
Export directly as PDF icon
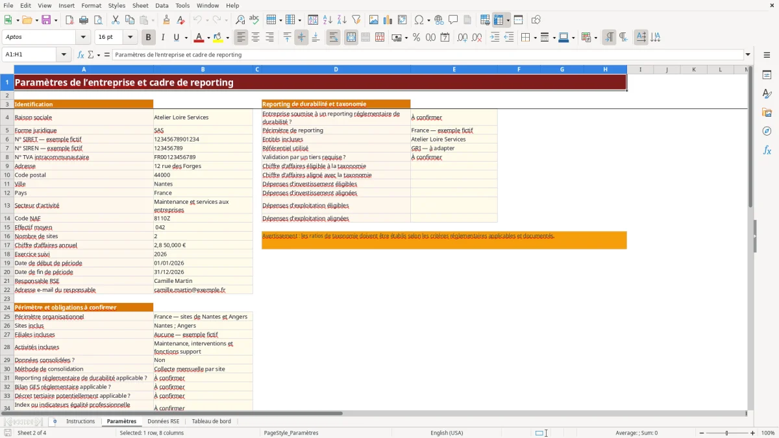tap(69, 20)
